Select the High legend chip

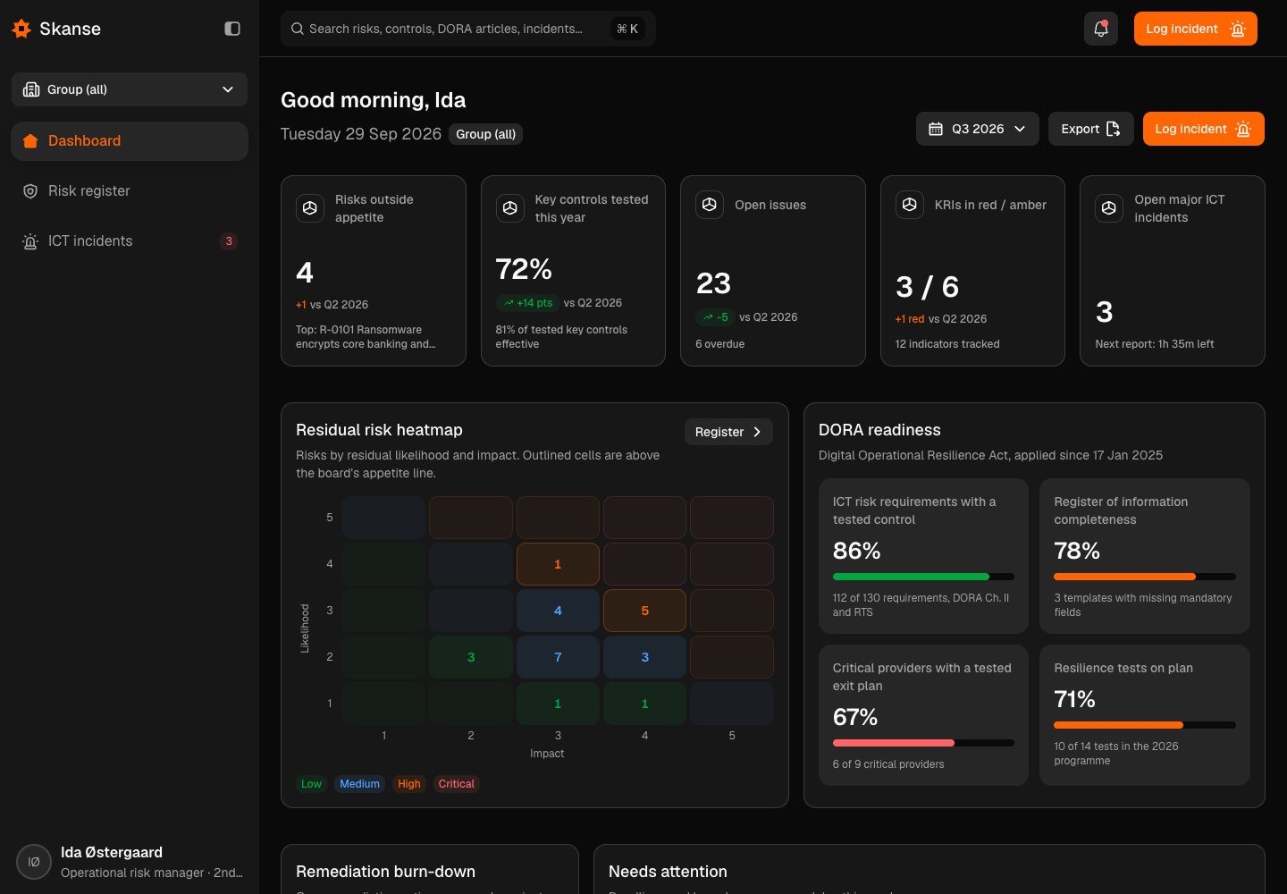click(x=409, y=784)
